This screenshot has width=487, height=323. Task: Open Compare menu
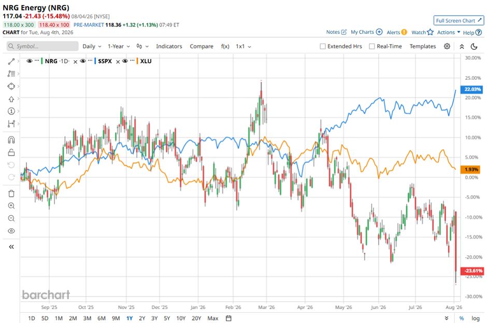click(x=202, y=46)
